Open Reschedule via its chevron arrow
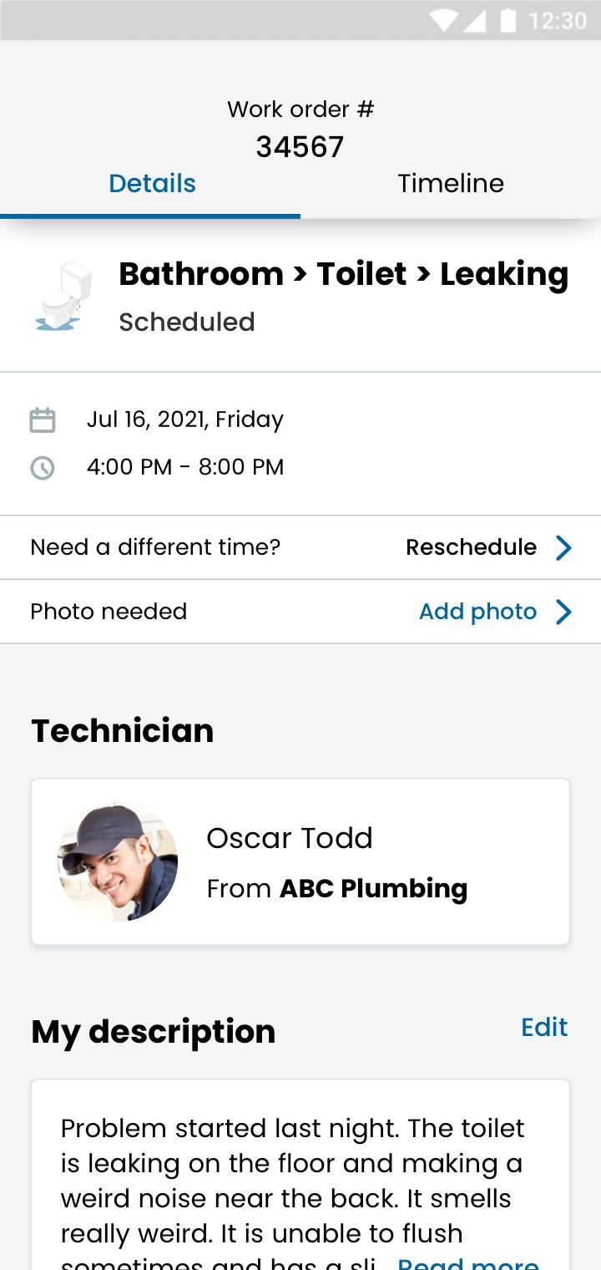 (x=563, y=547)
